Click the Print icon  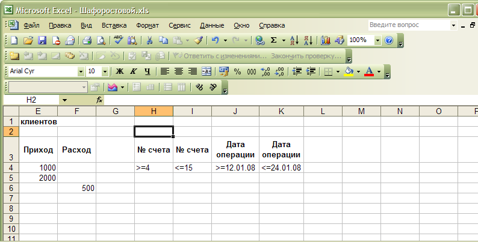pos(87,40)
